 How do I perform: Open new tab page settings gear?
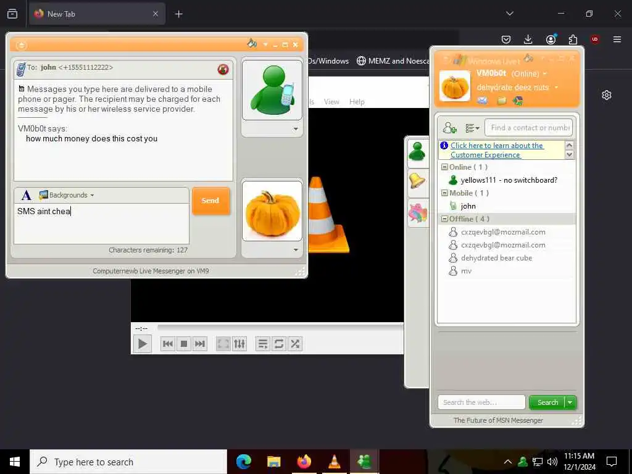[x=607, y=95]
